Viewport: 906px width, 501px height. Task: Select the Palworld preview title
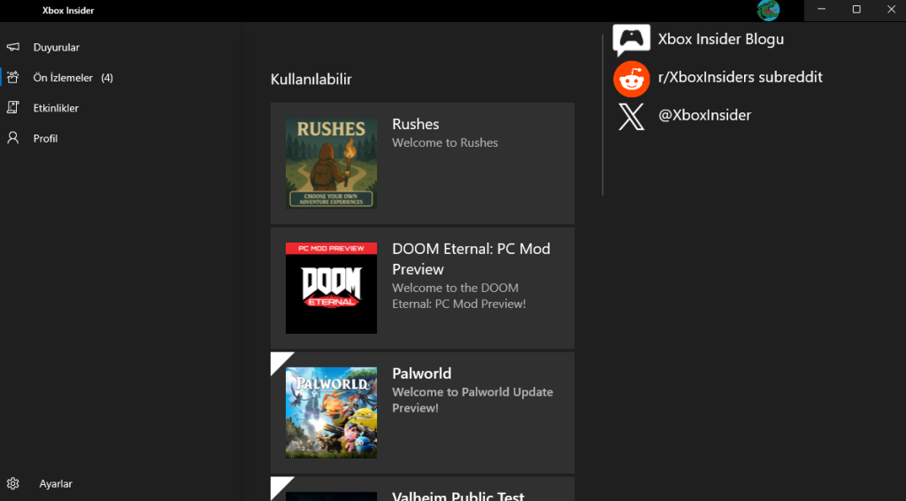[422, 374]
